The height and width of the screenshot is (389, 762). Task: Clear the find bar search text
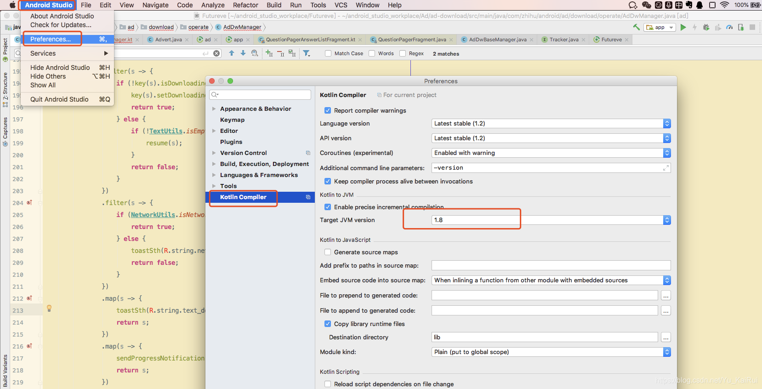pyautogui.click(x=216, y=53)
